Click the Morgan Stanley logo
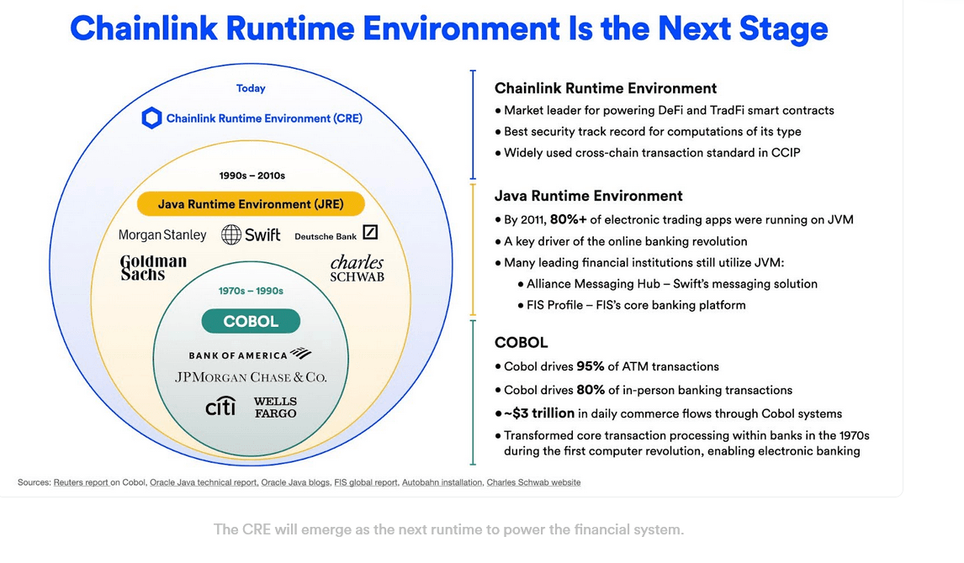The height and width of the screenshot is (563, 964). click(x=162, y=235)
